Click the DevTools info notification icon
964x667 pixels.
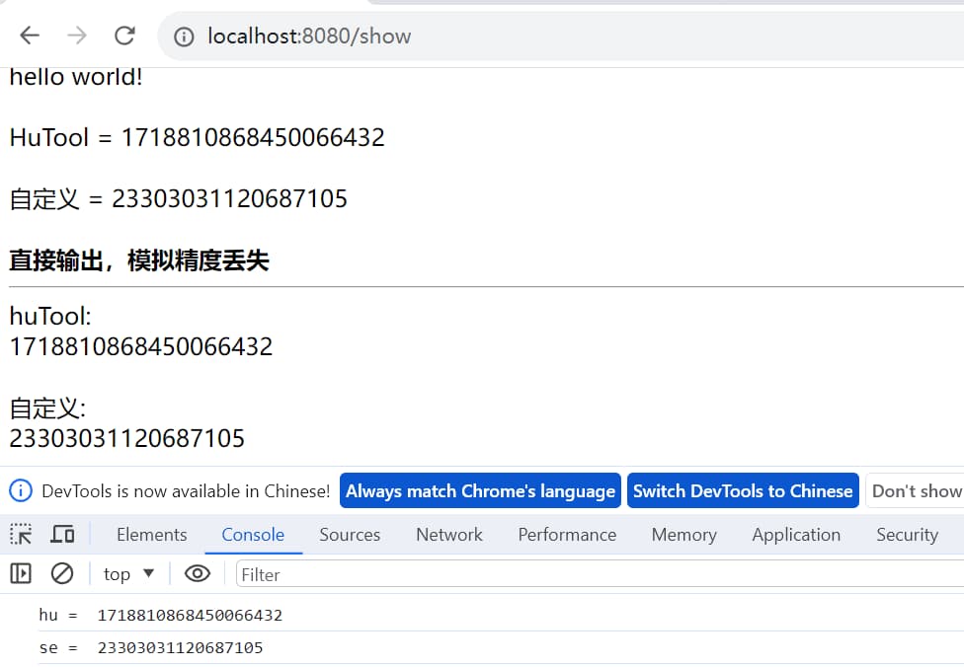[21, 490]
